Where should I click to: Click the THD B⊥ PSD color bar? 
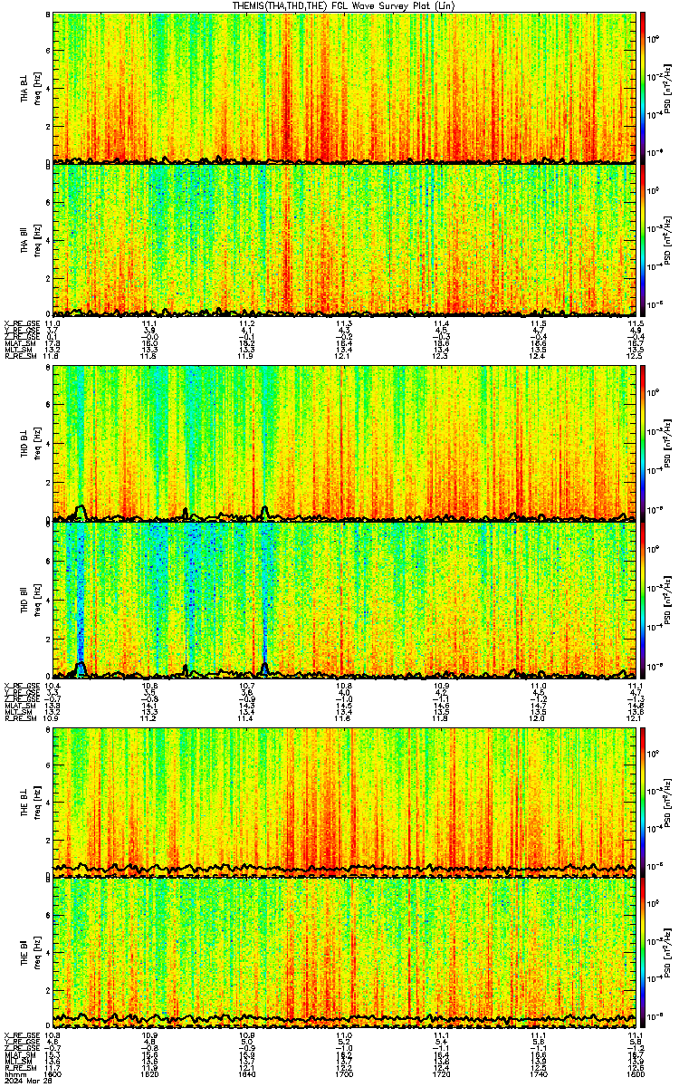click(643, 443)
